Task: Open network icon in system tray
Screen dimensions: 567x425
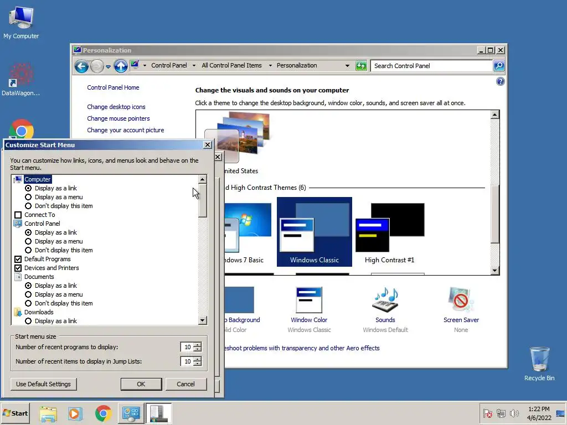Action: coord(501,413)
